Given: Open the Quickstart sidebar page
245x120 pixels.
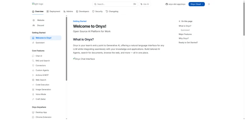Looking at the screenshot, I should tap(45, 43).
